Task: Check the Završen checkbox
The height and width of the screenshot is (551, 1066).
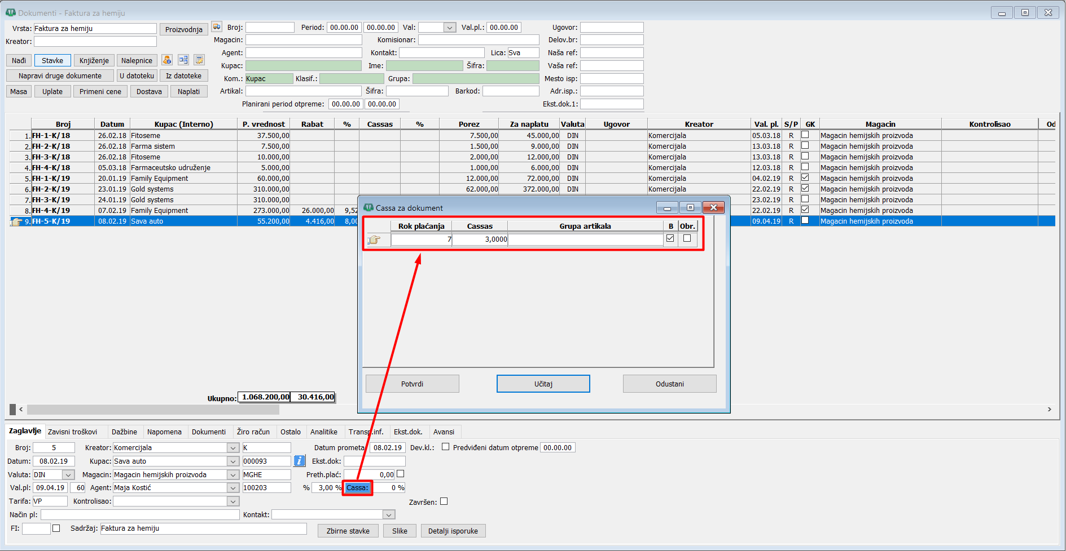Action: tap(444, 501)
